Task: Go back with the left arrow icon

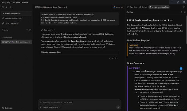Action: (7, 7)
